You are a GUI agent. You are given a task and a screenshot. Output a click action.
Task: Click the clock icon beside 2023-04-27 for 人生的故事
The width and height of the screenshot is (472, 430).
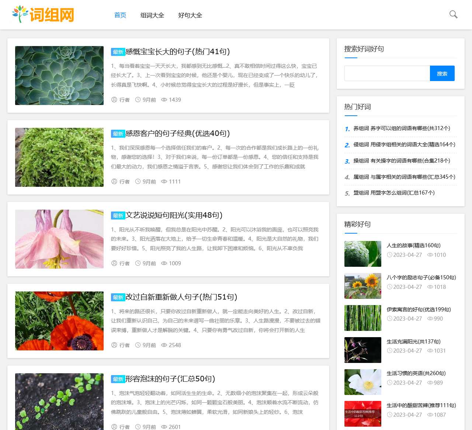coord(389,255)
